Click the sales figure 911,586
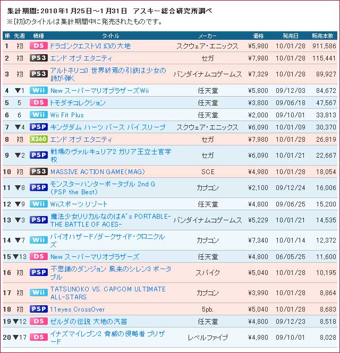 324,46
